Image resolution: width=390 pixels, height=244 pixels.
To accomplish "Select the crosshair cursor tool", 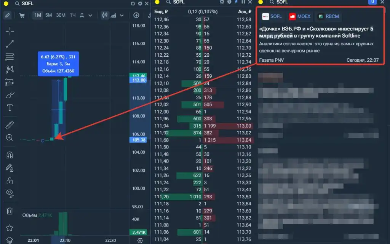I will pyautogui.click(x=10, y=31).
